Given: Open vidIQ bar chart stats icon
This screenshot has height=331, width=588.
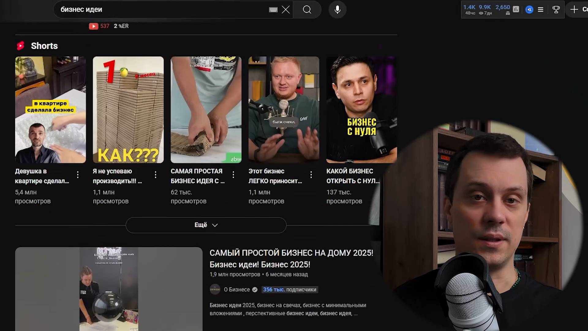Looking at the screenshot, I should tap(516, 9).
